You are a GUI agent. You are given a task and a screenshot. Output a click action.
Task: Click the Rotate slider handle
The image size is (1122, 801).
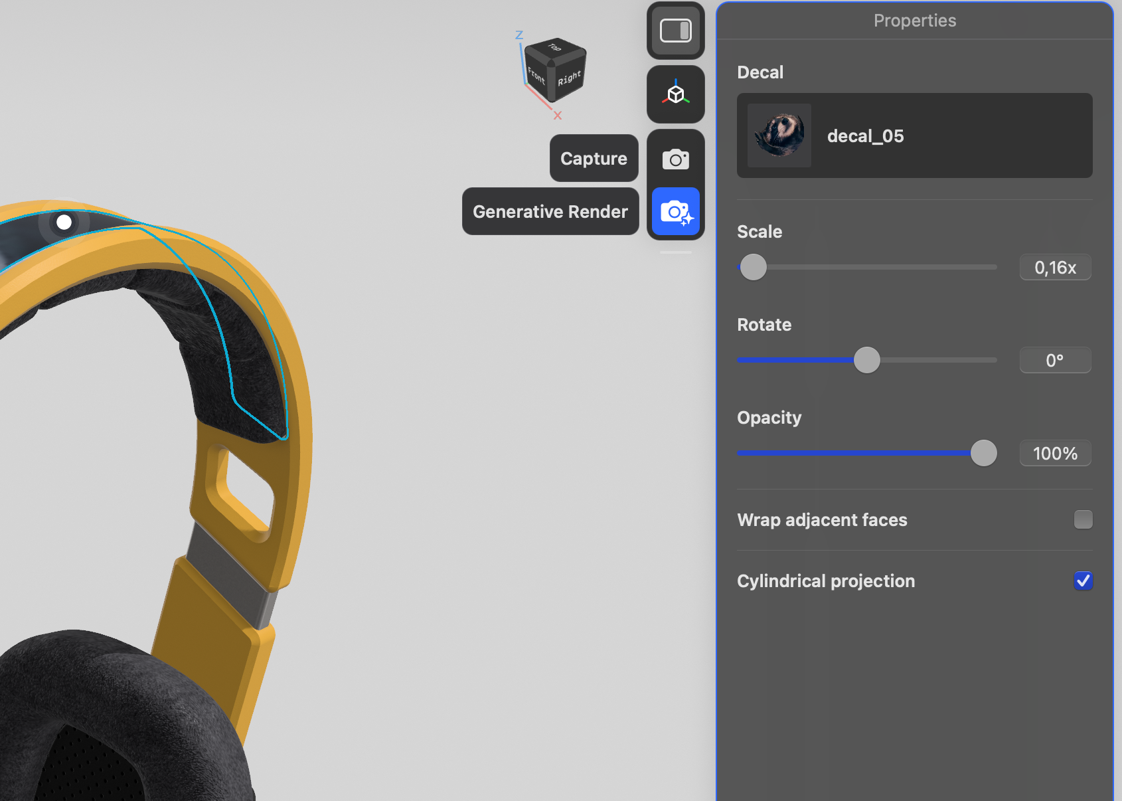click(x=866, y=360)
